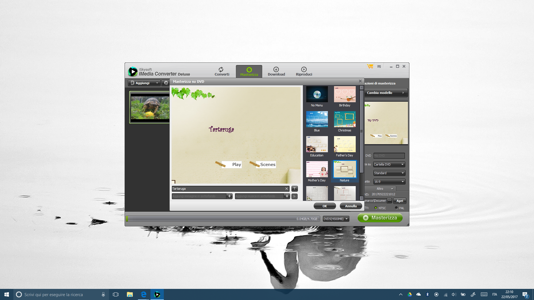Click the background image field

tap(199, 196)
